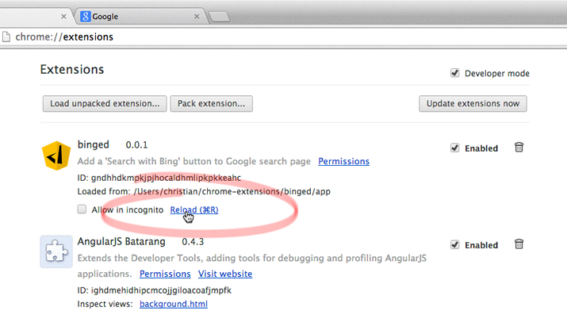Click Update extensions now button
The height and width of the screenshot is (311, 567).
pos(473,104)
